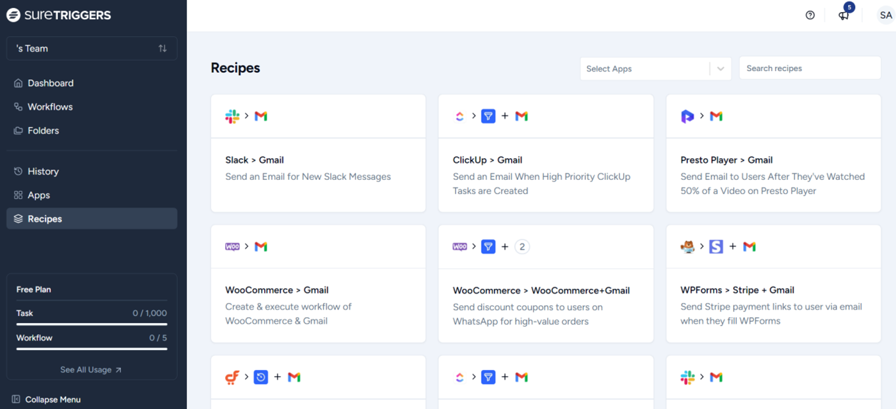Click 'Send an Email for New Slack Messages'
Screen dimensions: 896x409
coord(308,177)
